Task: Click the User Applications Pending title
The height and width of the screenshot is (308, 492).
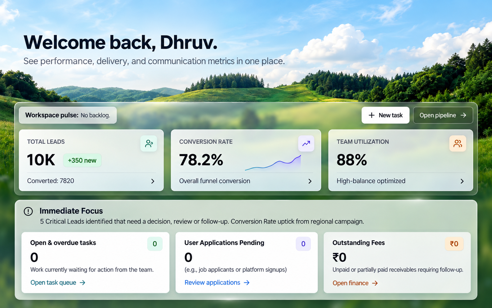Action: point(224,243)
